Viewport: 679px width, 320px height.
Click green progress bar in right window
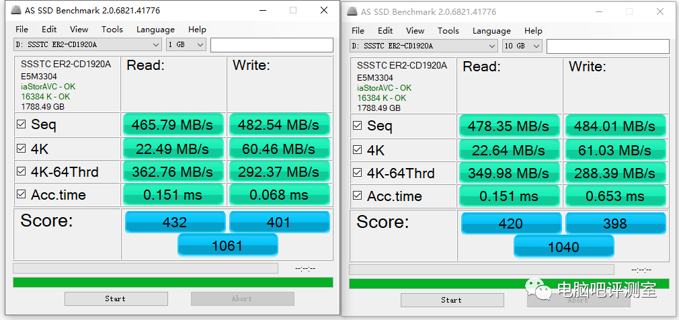pos(510,284)
